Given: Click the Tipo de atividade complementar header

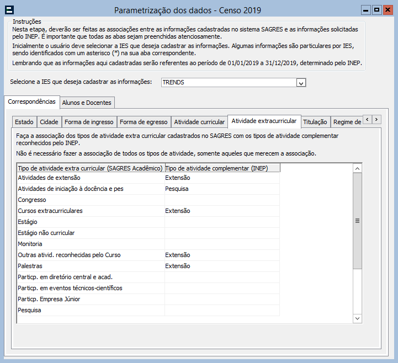Looking at the screenshot, I should tap(222, 168).
